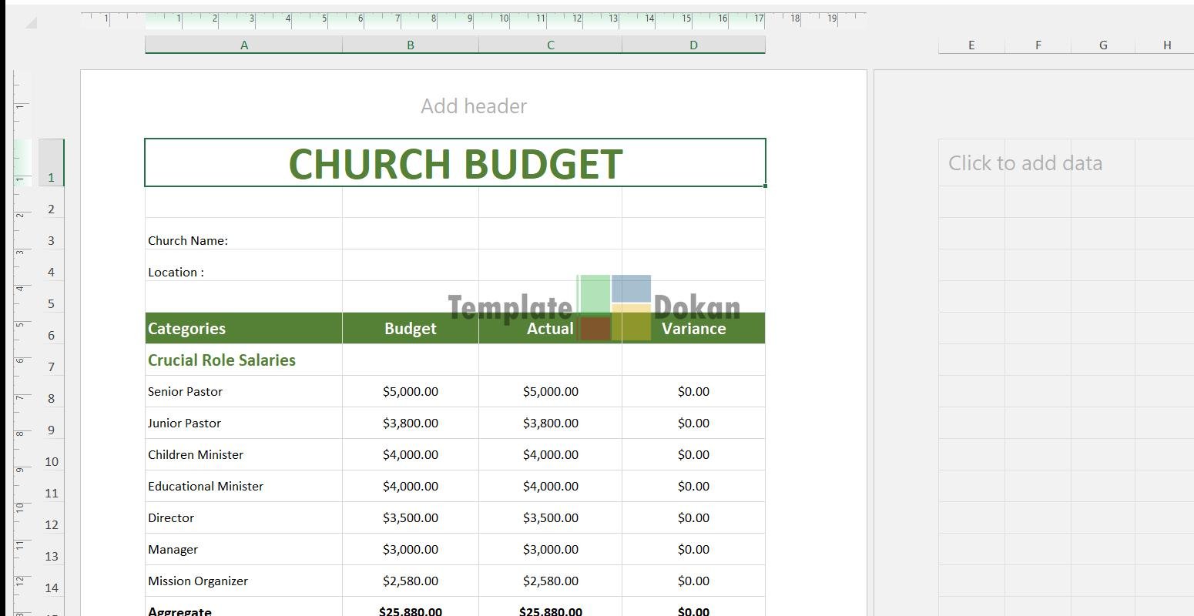Select the Location label cell

[x=243, y=273]
